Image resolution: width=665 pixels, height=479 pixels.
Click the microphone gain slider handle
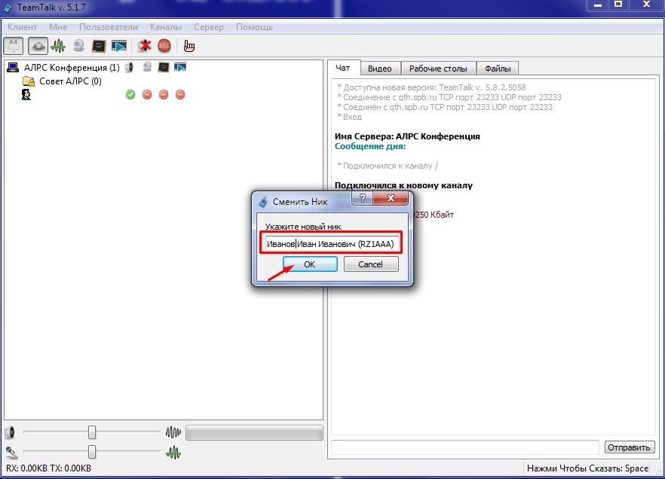coord(92,452)
